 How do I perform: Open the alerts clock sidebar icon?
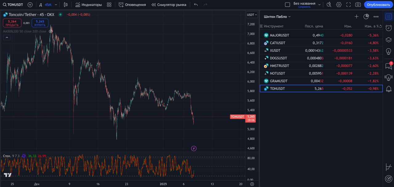tap(388, 28)
